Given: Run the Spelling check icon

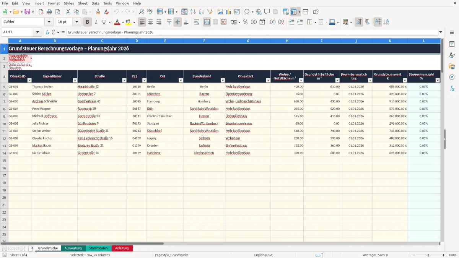Looking at the screenshot, I should tap(150, 12).
